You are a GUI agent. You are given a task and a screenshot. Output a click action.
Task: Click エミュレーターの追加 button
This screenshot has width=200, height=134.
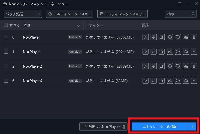pos(160,126)
